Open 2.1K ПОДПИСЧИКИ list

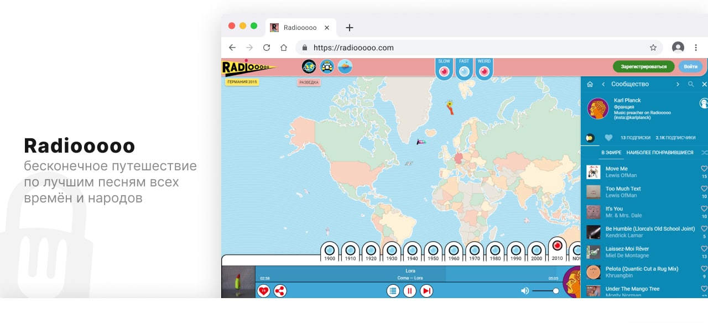(675, 138)
